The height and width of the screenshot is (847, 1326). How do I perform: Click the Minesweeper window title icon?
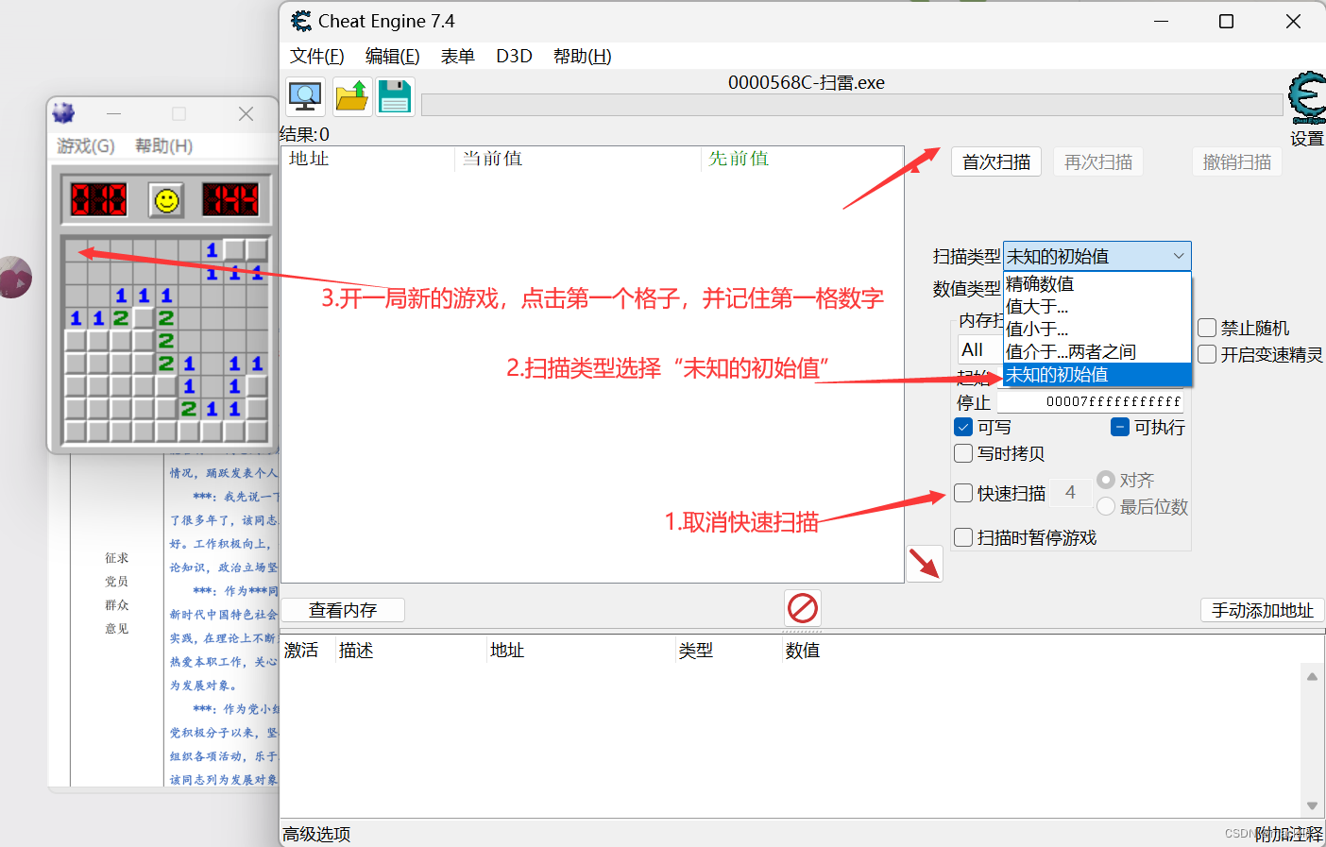click(63, 113)
